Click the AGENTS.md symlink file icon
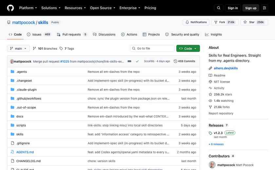The height and width of the screenshot is (170, 275). click(x=12, y=152)
